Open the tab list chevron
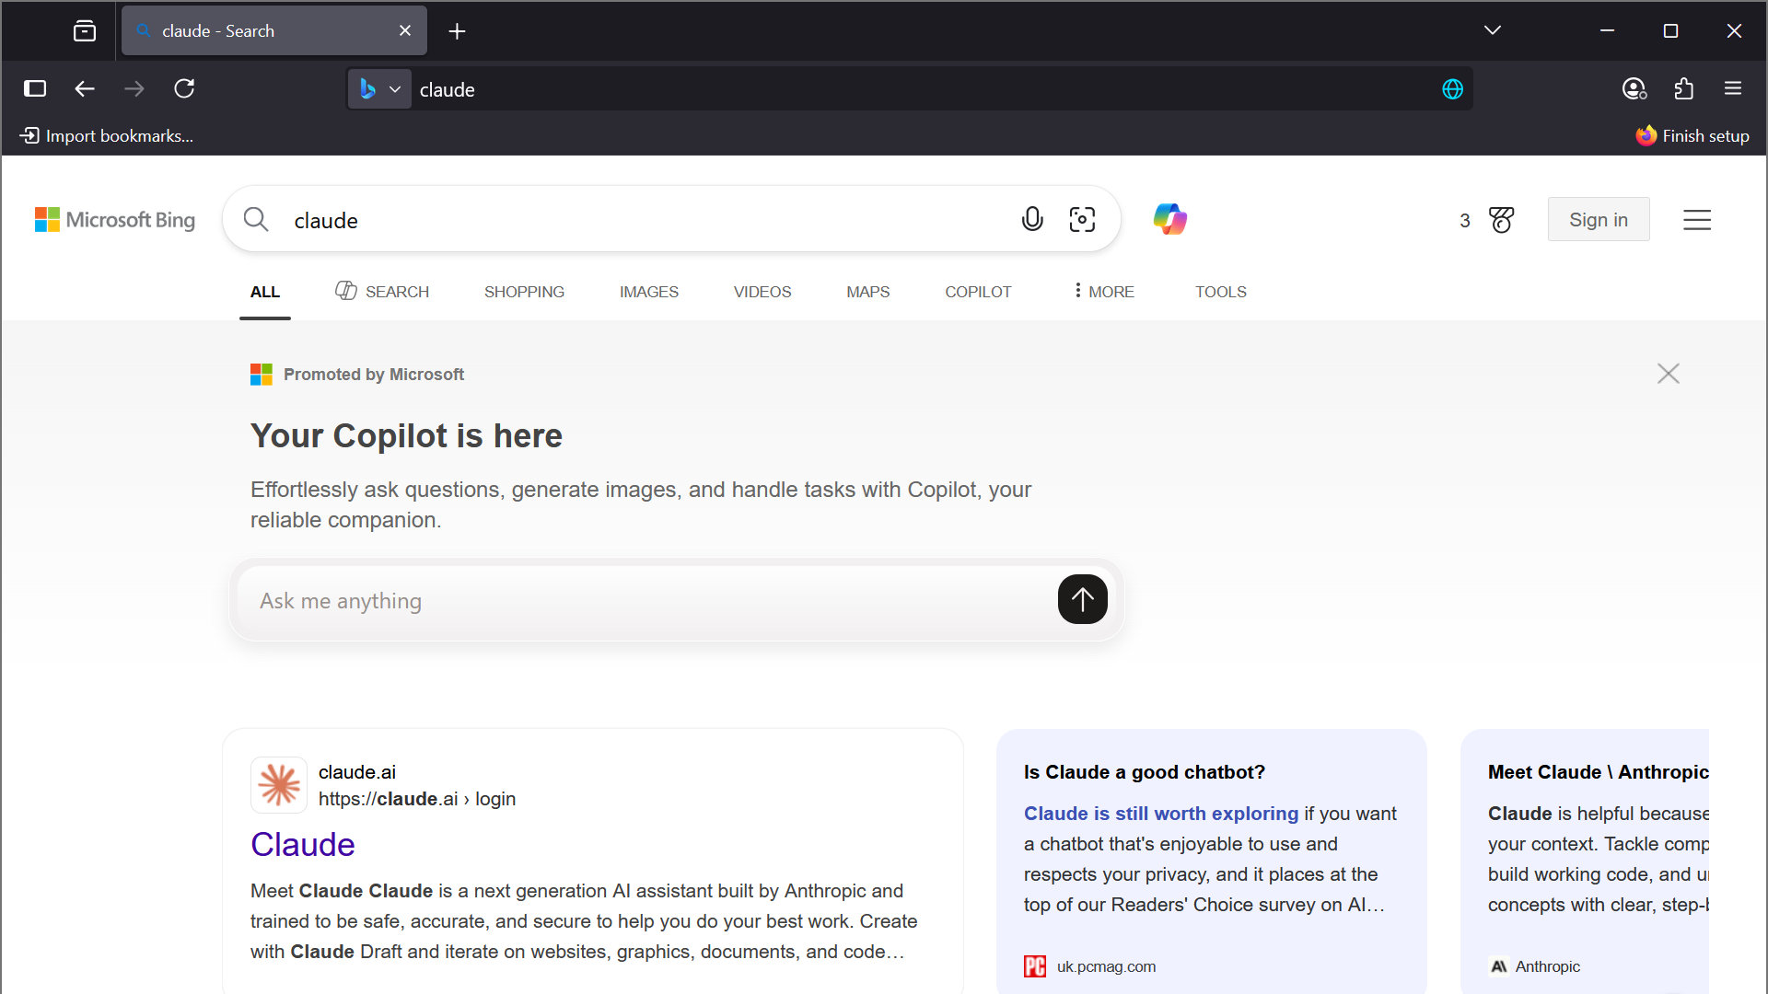This screenshot has height=994, width=1768. point(1493,29)
